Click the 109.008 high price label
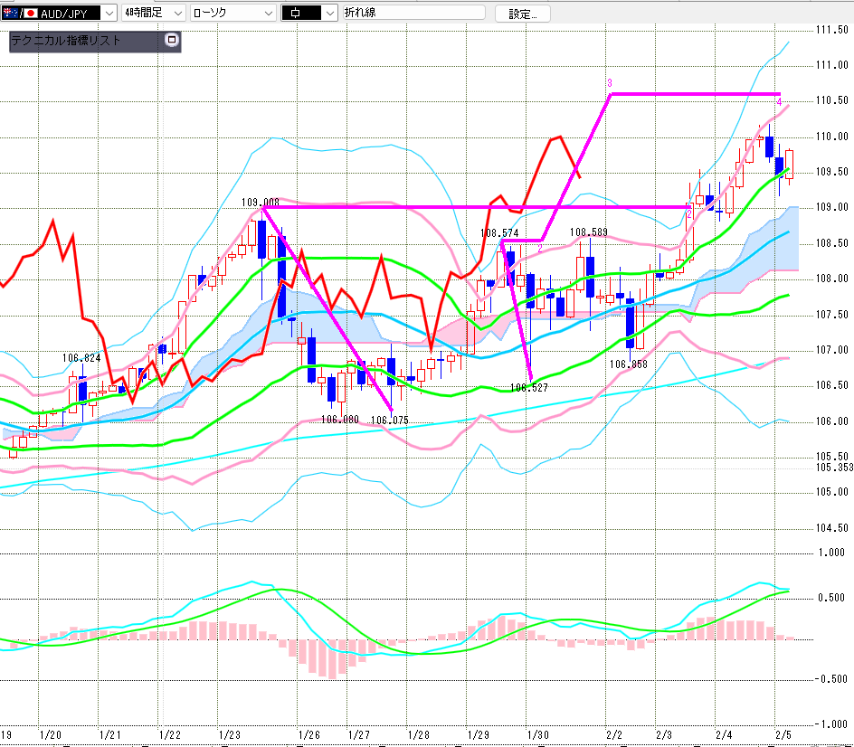Screen dimensions: 854x747 point(261,202)
